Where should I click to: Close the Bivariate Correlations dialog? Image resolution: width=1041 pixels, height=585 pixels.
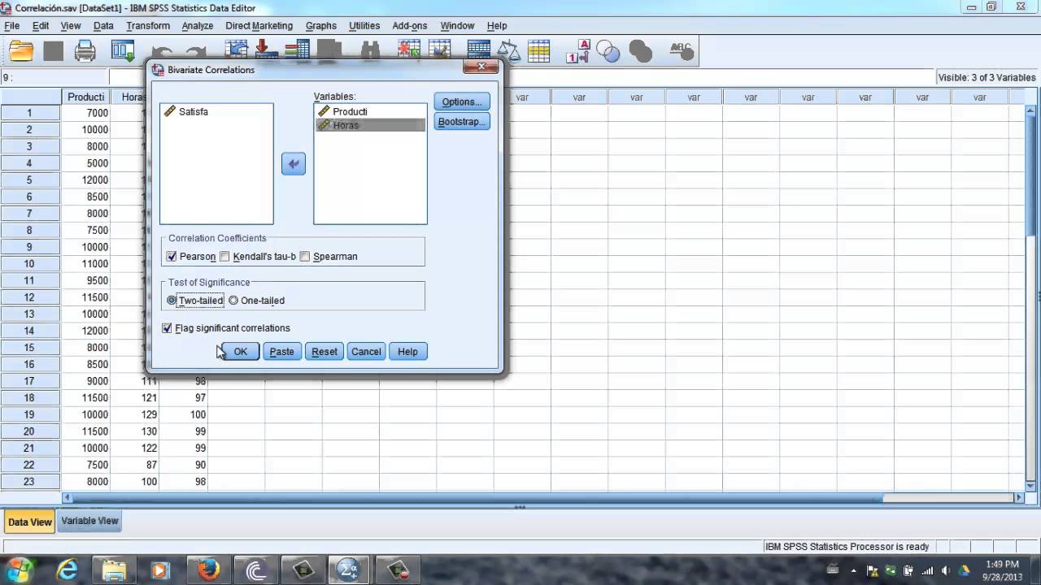[x=481, y=67]
